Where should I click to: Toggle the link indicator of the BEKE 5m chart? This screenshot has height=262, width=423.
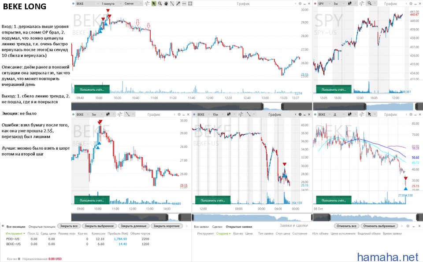[74, 114]
